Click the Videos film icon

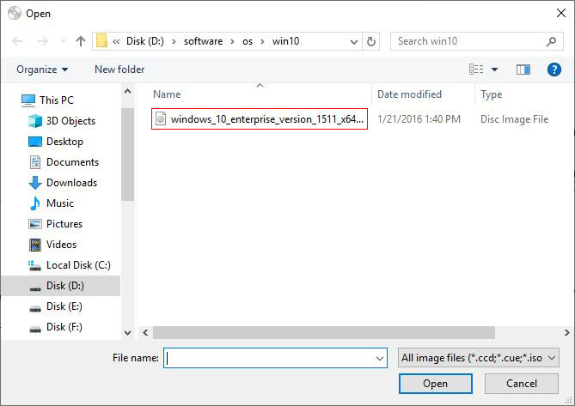35,245
